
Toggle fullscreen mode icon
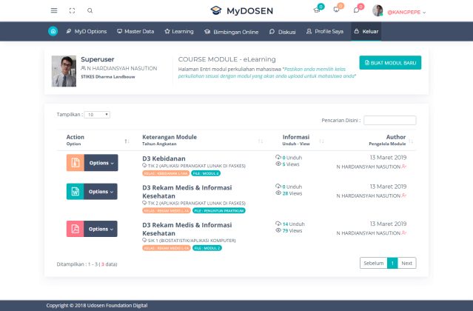[72, 11]
